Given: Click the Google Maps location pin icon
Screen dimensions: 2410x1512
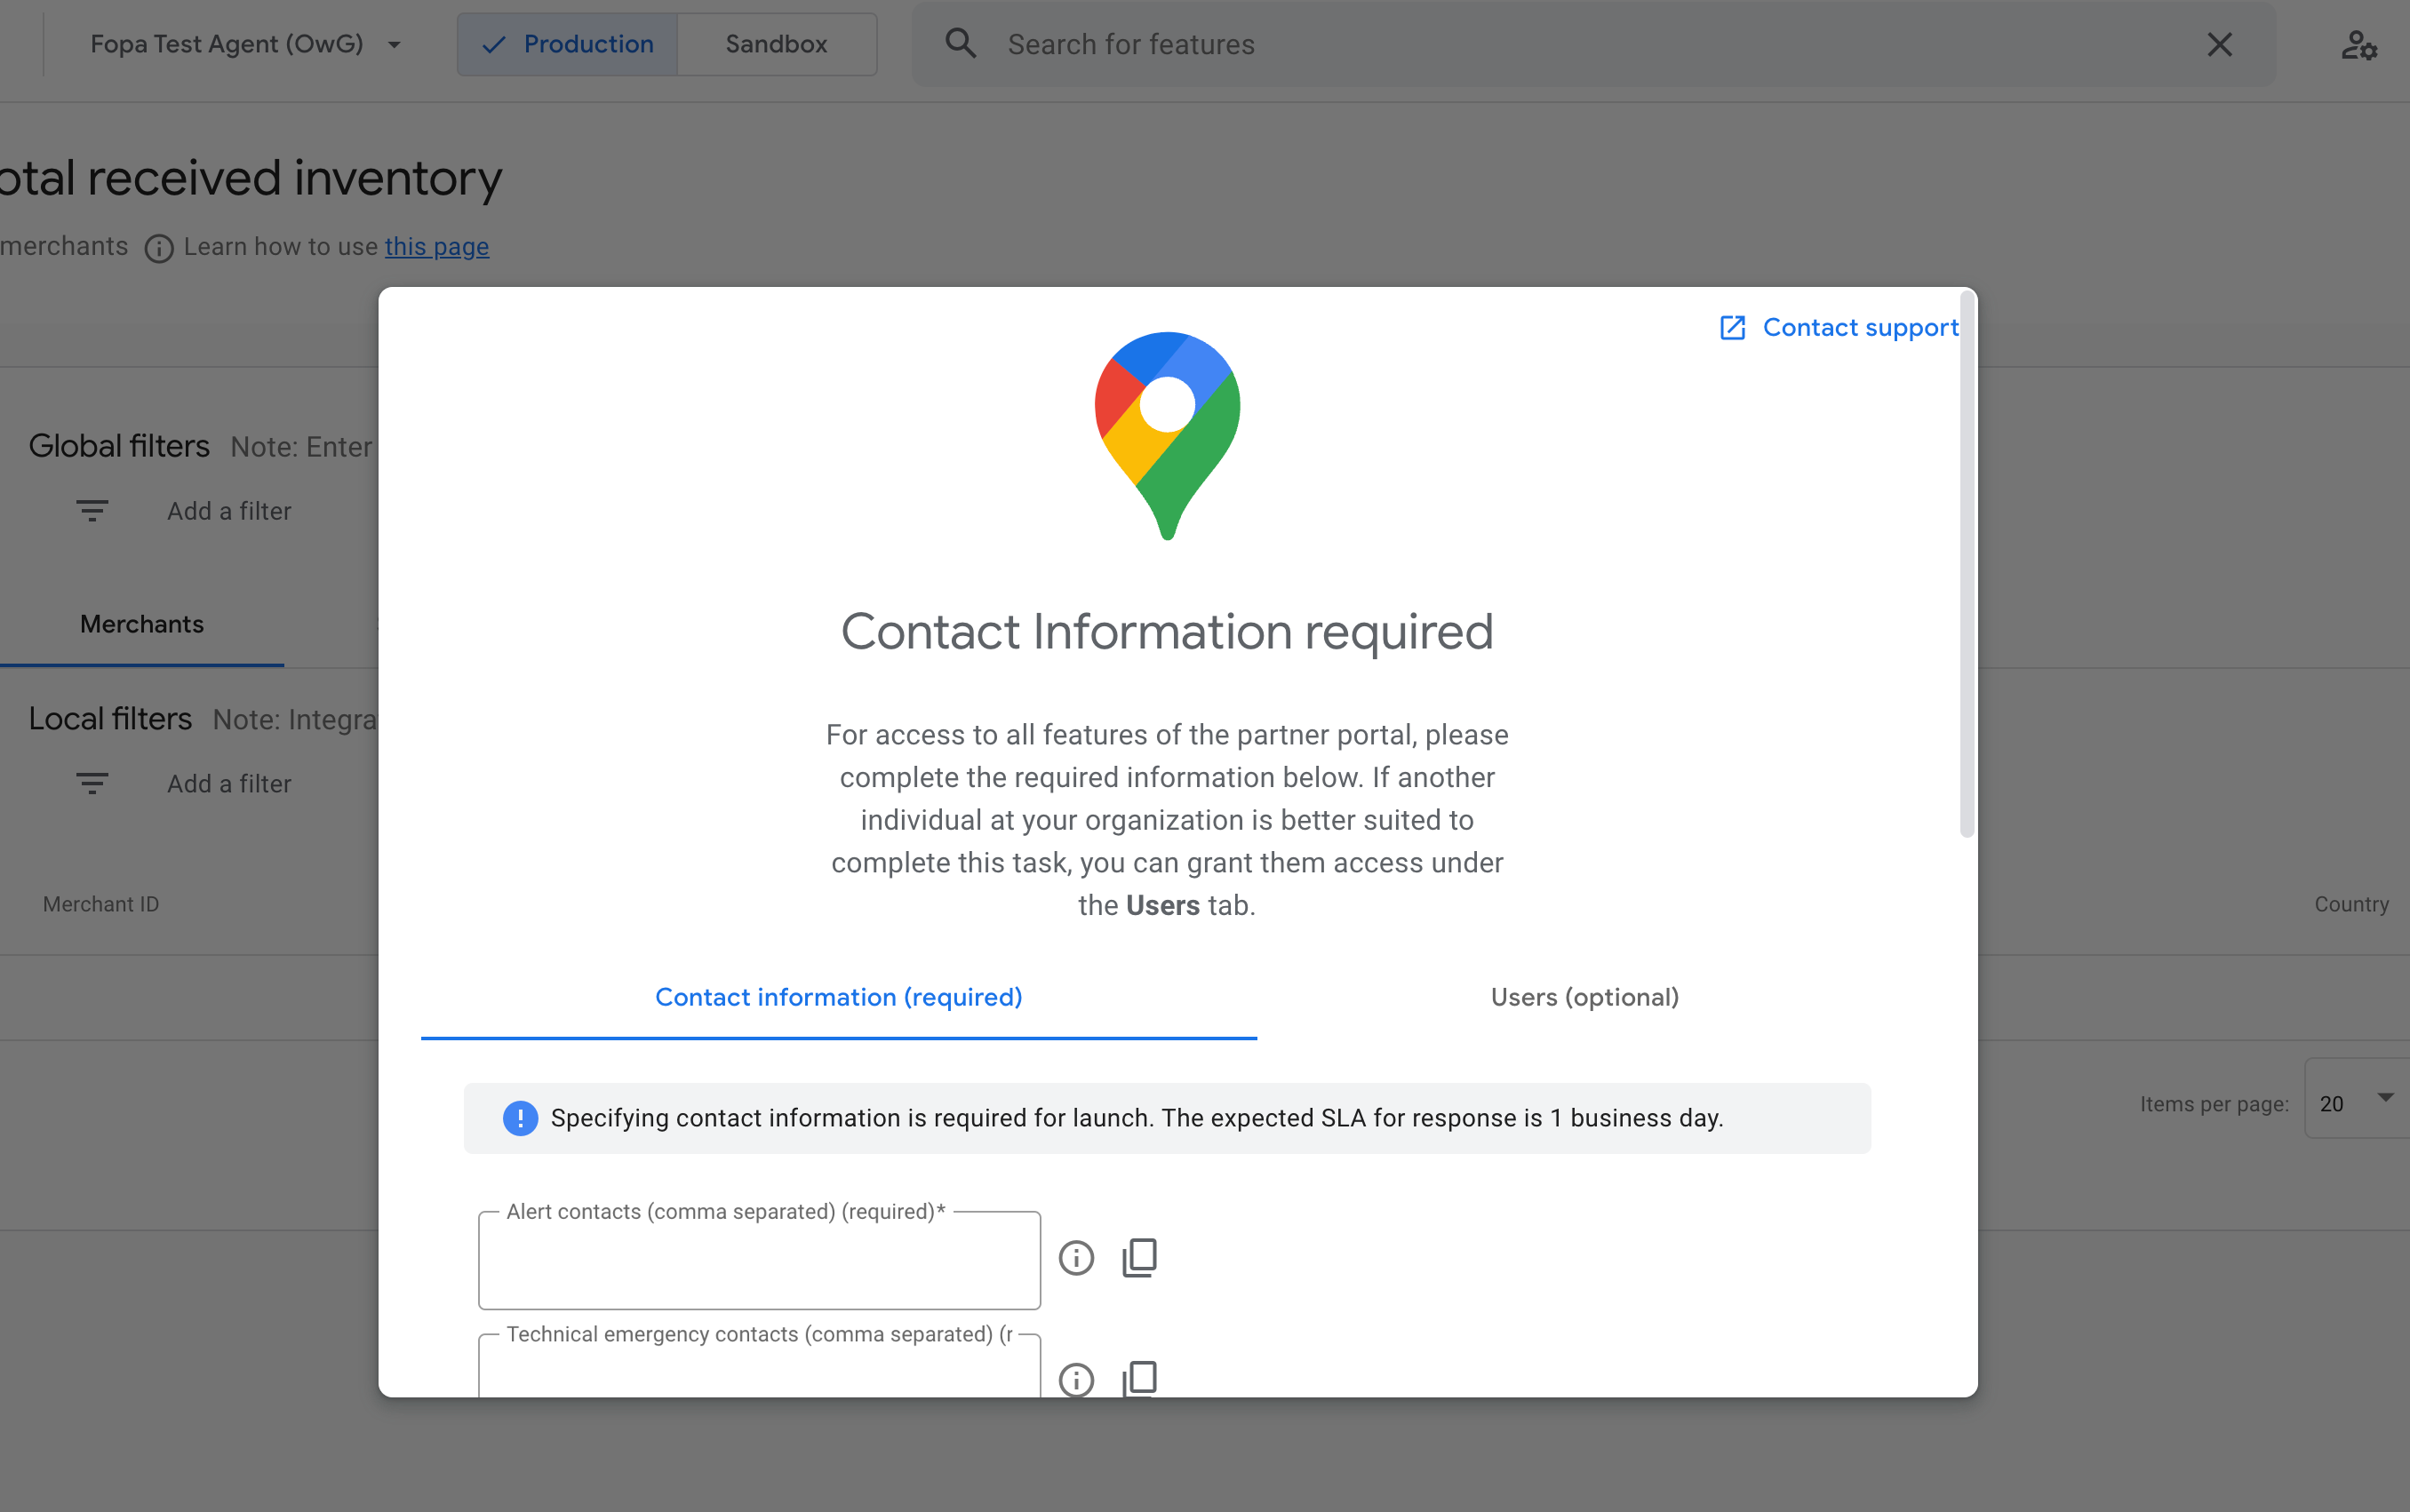Looking at the screenshot, I should click(x=1166, y=434).
